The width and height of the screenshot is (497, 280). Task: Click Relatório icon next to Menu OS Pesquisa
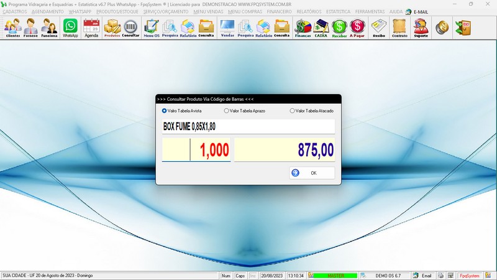click(x=188, y=28)
